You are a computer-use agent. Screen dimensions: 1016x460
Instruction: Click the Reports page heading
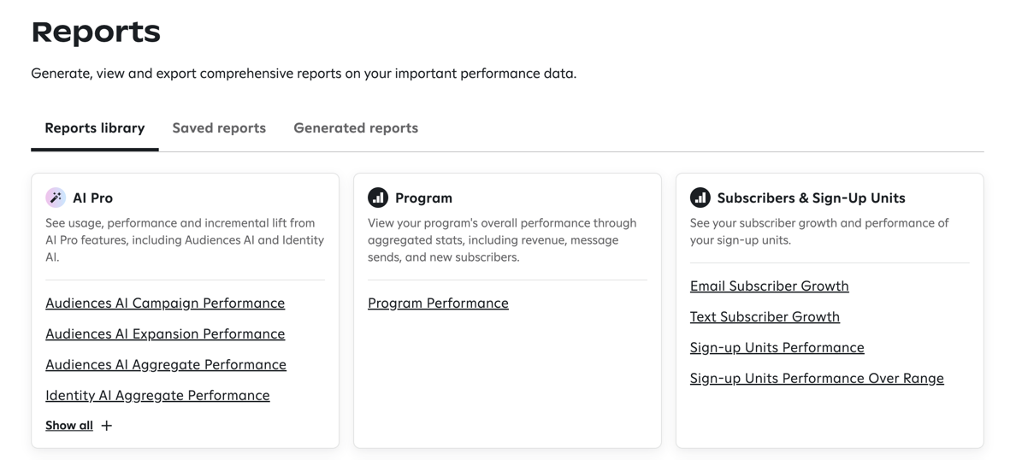96,32
